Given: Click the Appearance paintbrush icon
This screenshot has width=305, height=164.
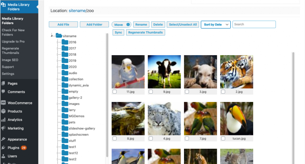Looking at the screenshot, I should (x=3, y=139).
